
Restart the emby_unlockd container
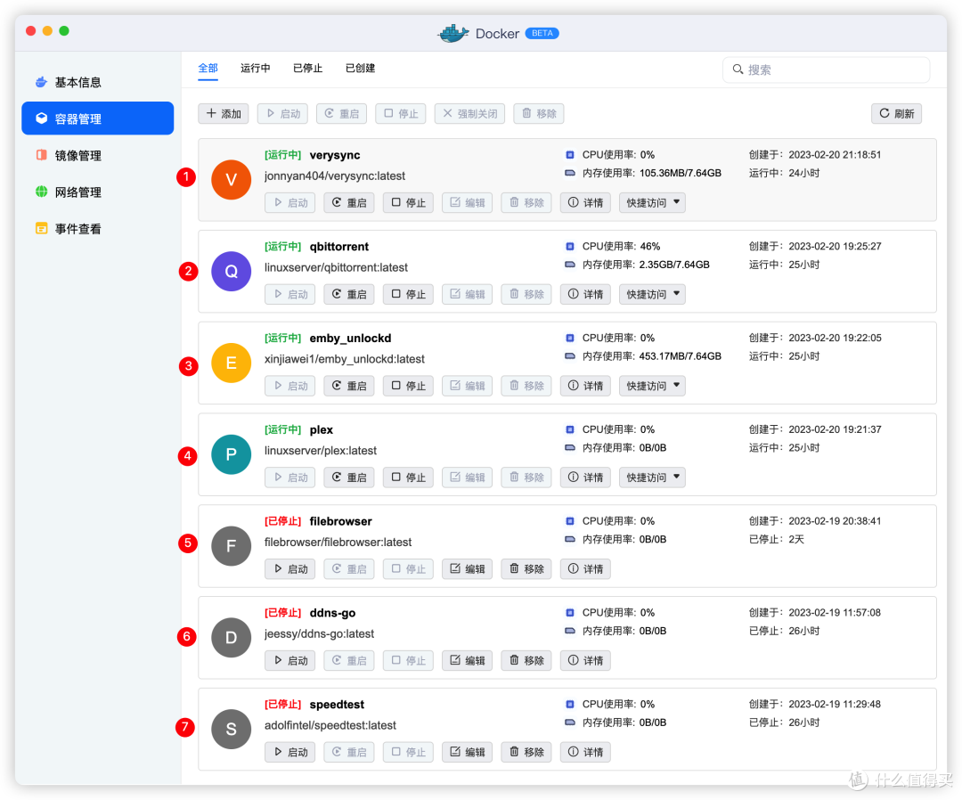point(349,385)
